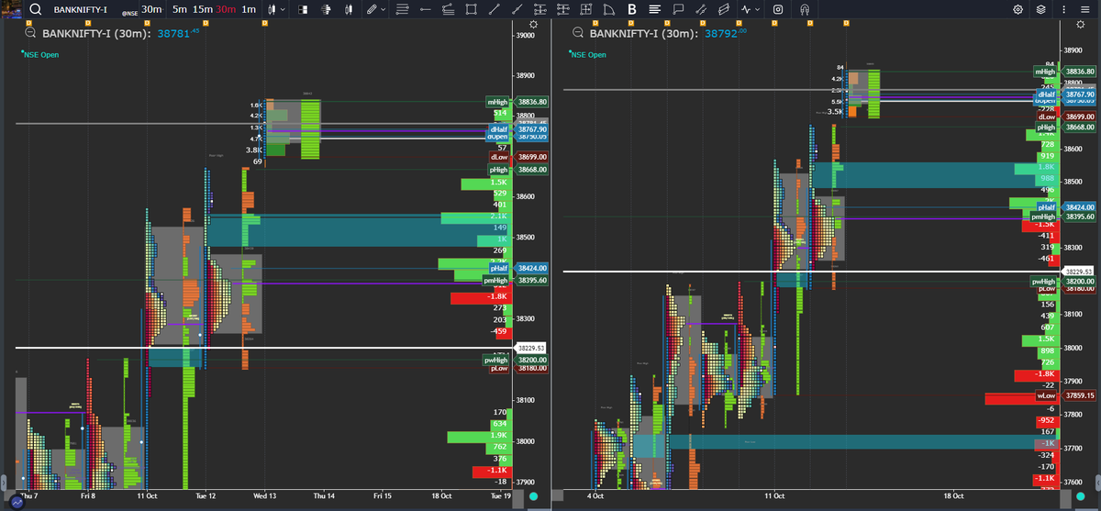
Task: Select the trend line drawing tool
Action: coord(494,9)
